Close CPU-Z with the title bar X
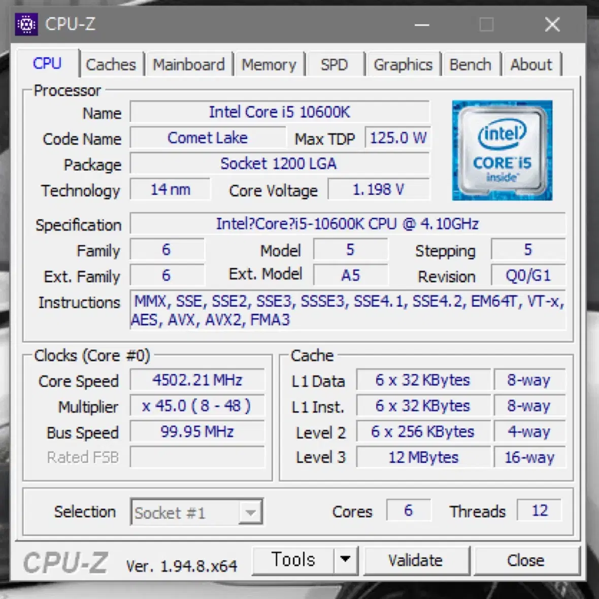This screenshot has width=599, height=599. pyautogui.click(x=552, y=25)
